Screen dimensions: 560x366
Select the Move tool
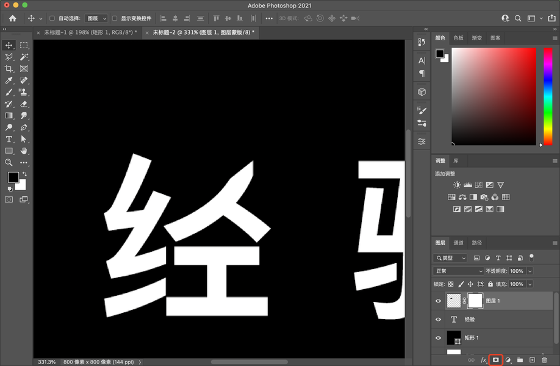tap(9, 45)
